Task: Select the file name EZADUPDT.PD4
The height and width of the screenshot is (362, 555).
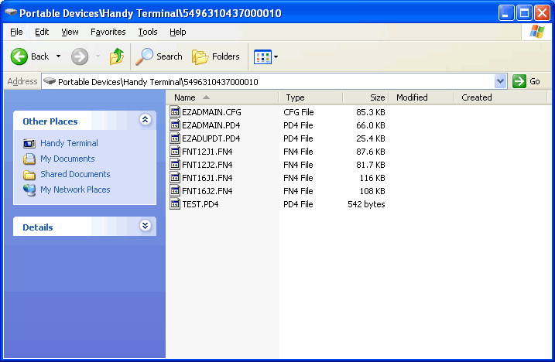Action: click(211, 138)
